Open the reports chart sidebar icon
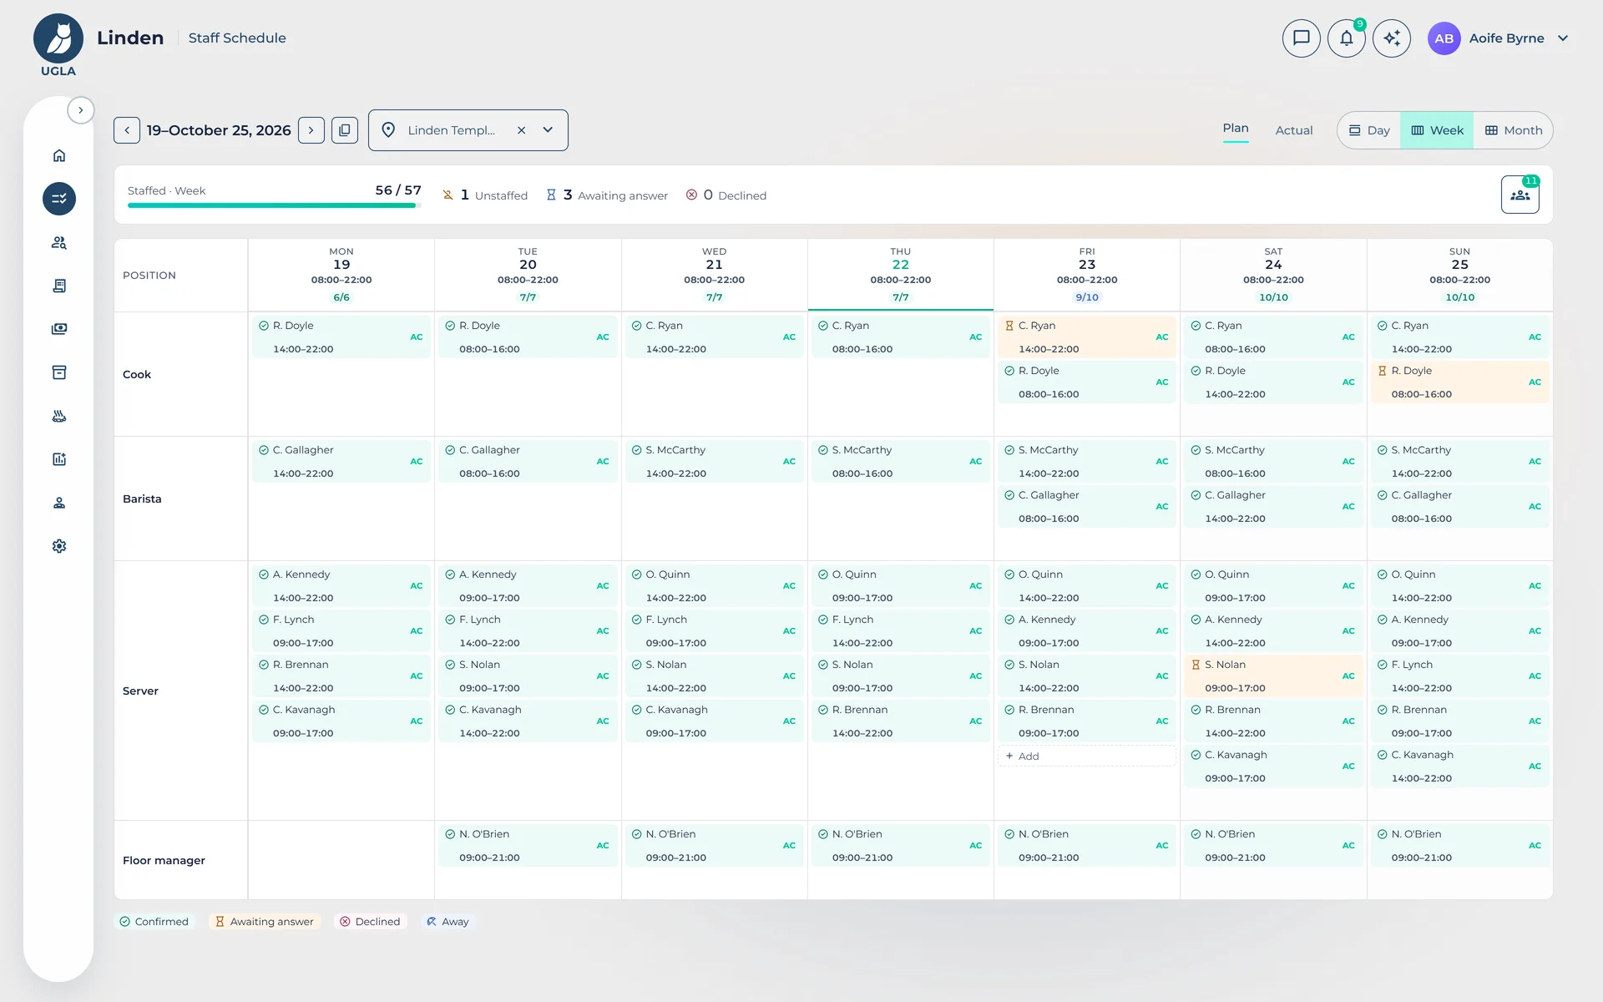The height and width of the screenshot is (1002, 1603). coord(58,459)
